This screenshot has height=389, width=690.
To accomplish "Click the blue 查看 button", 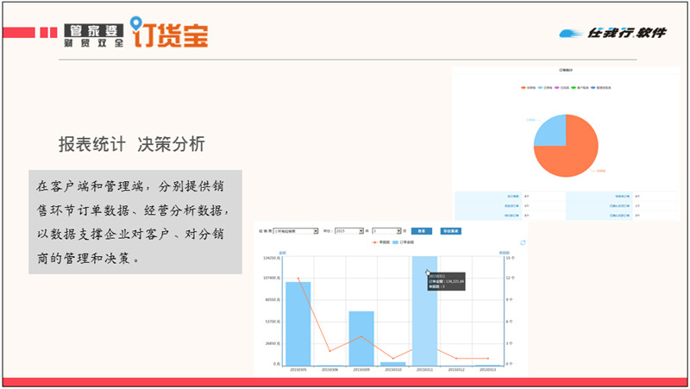I will 421,231.
